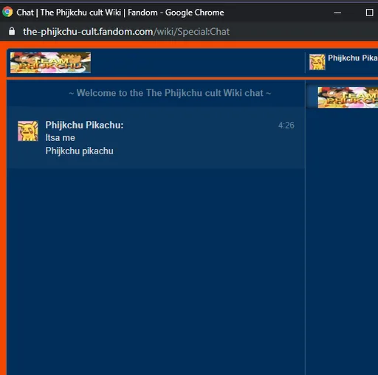Click the 'Phijkchu pikachu' message line
378x375 pixels.
(79, 151)
